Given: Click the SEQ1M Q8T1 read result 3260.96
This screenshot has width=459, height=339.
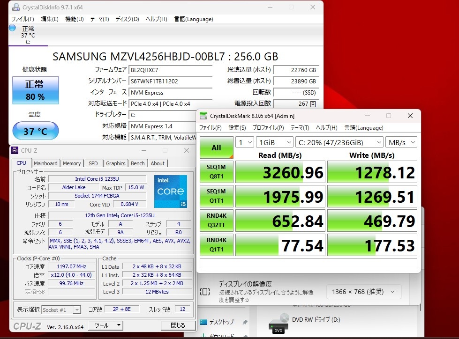Looking at the screenshot, I should [280, 172].
